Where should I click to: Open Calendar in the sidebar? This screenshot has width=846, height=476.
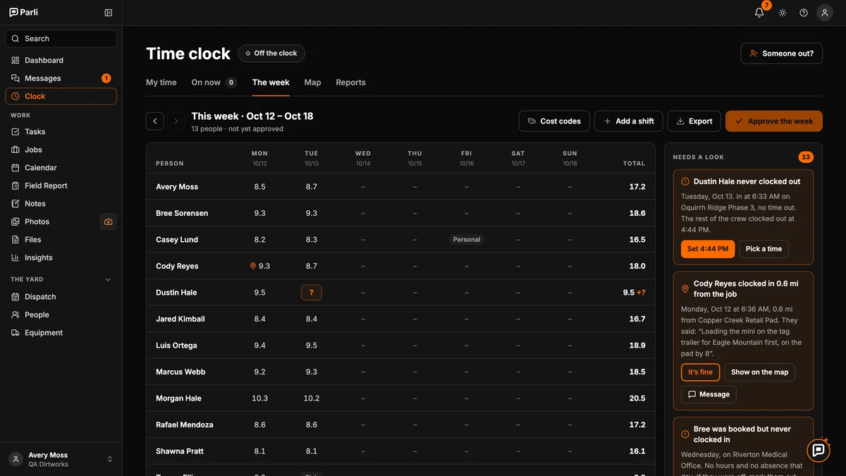pos(61,168)
